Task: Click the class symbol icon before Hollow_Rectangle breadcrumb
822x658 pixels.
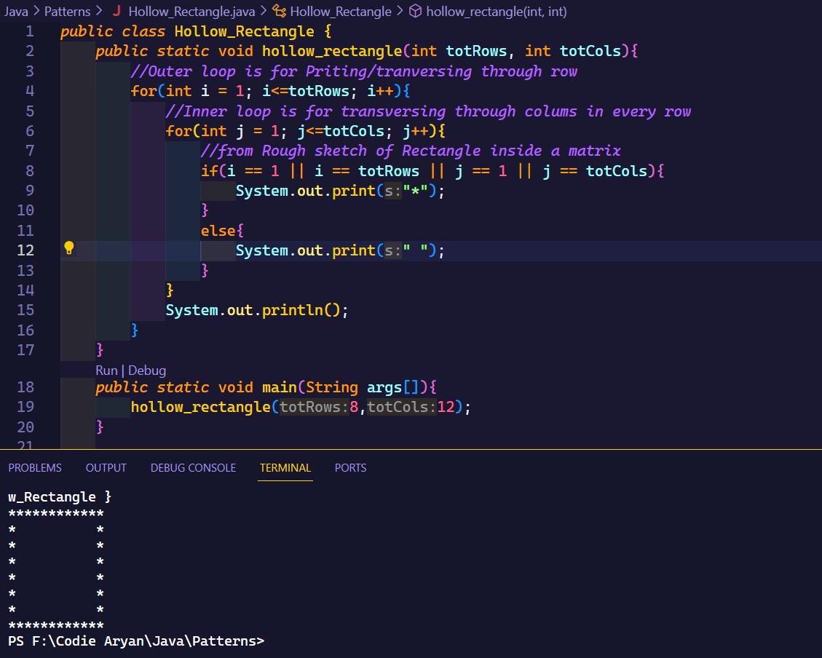Action: [x=279, y=11]
